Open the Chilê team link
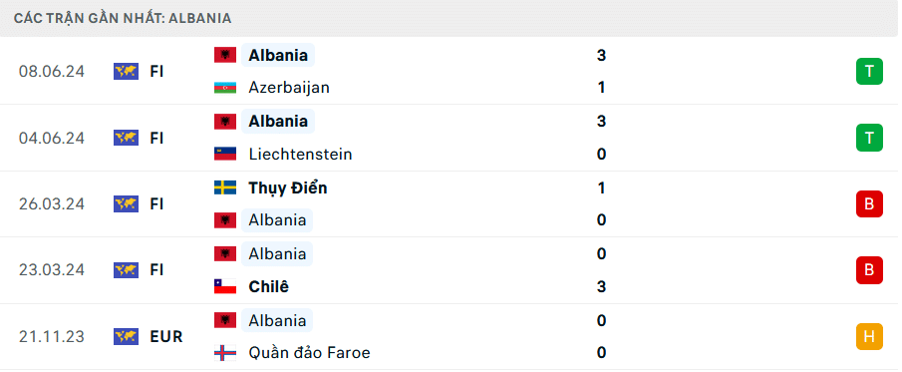The image size is (902, 372). (269, 287)
